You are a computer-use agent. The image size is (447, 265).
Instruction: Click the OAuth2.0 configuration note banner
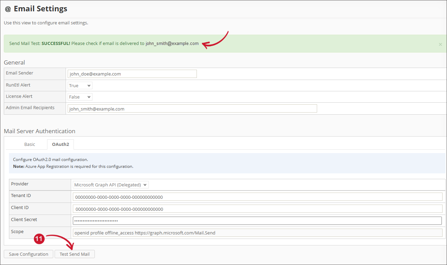coord(223,163)
